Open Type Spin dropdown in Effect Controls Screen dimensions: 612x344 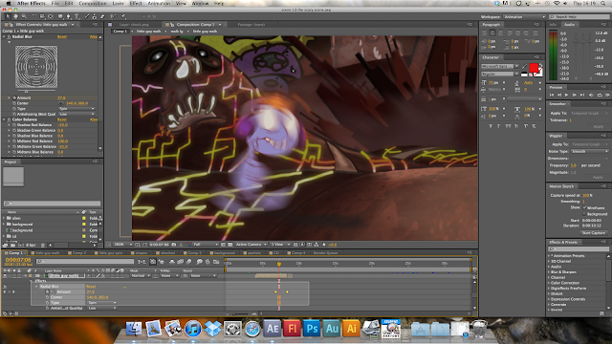coord(76,108)
